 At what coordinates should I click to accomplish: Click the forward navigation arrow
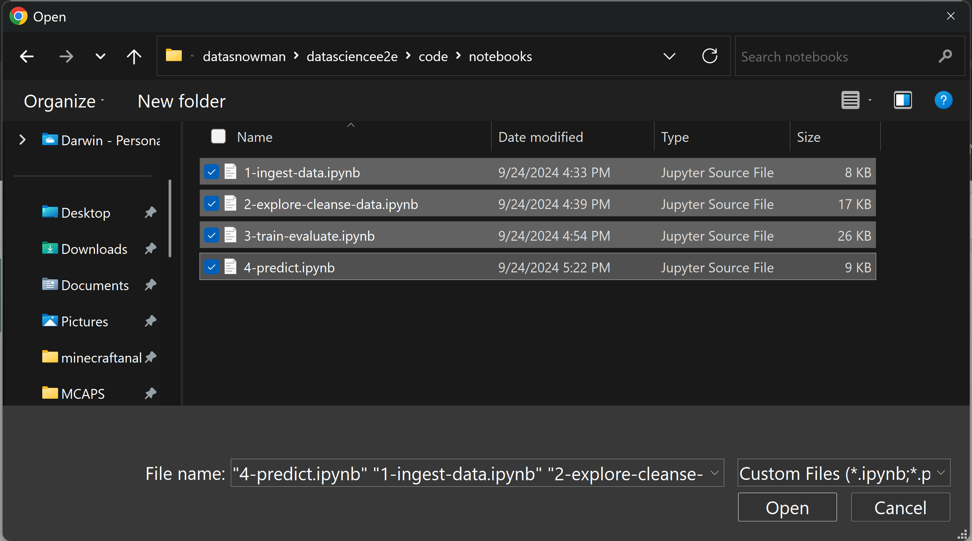66,57
